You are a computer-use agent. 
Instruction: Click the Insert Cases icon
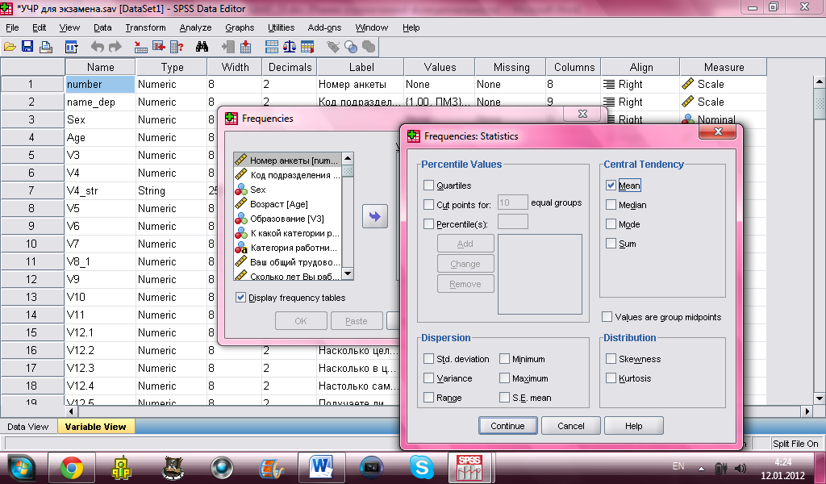(x=227, y=47)
